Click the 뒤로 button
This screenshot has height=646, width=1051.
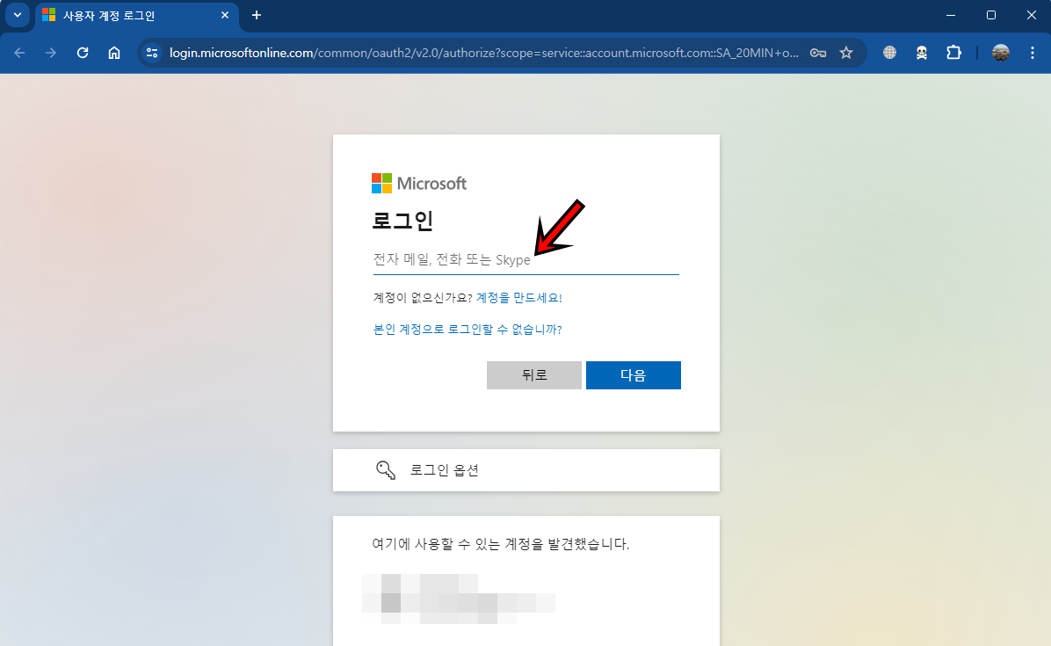tap(534, 375)
